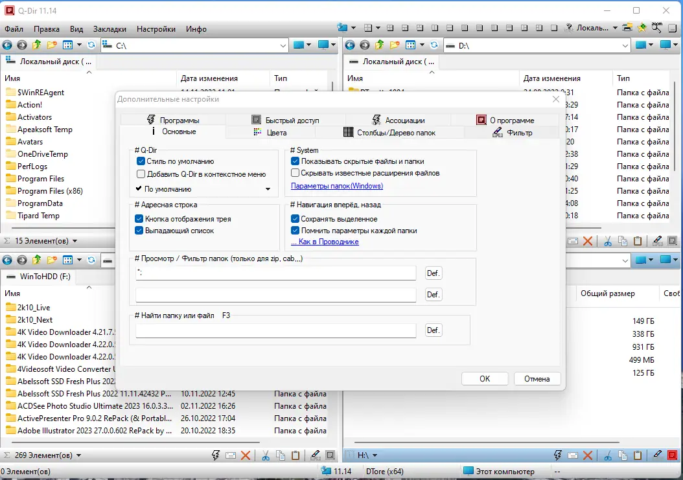
Task: Go forward in the C:\ pane
Action: coord(22,45)
